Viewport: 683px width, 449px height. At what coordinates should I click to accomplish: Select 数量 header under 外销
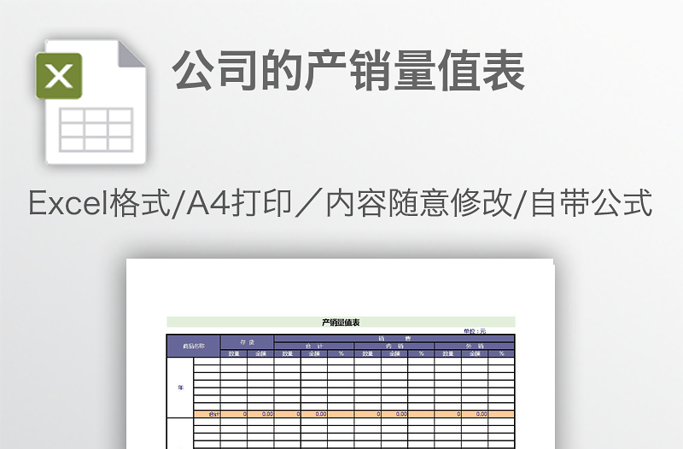(447, 353)
